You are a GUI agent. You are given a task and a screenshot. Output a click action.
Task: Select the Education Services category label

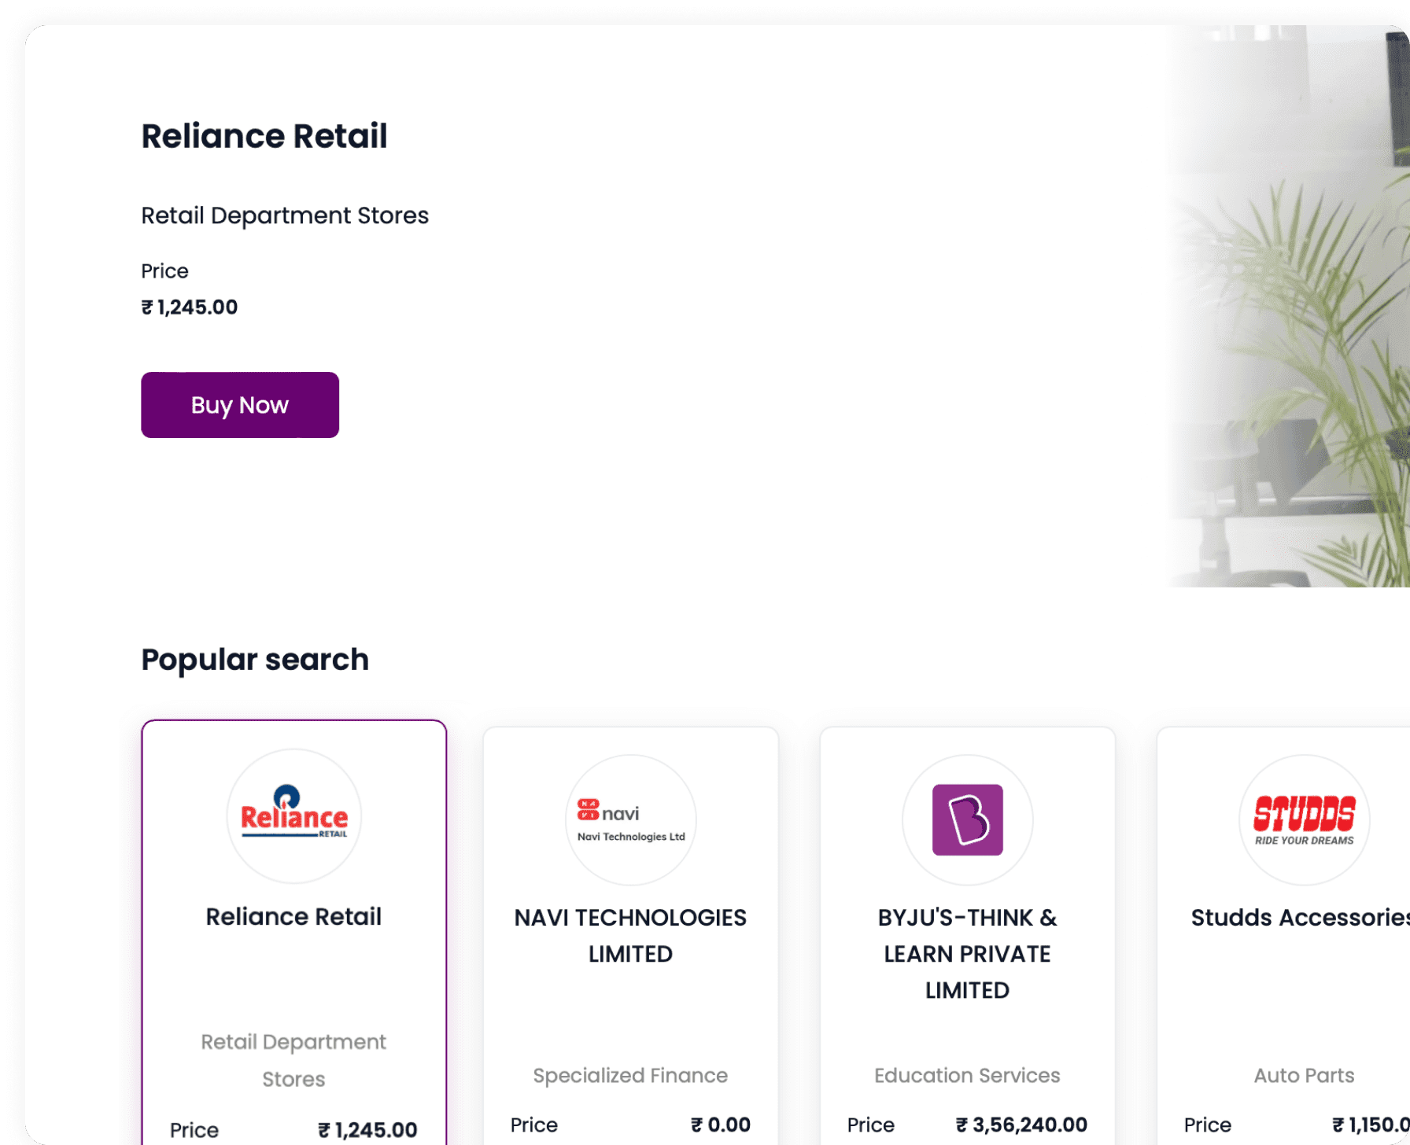(x=967, y=1076)
